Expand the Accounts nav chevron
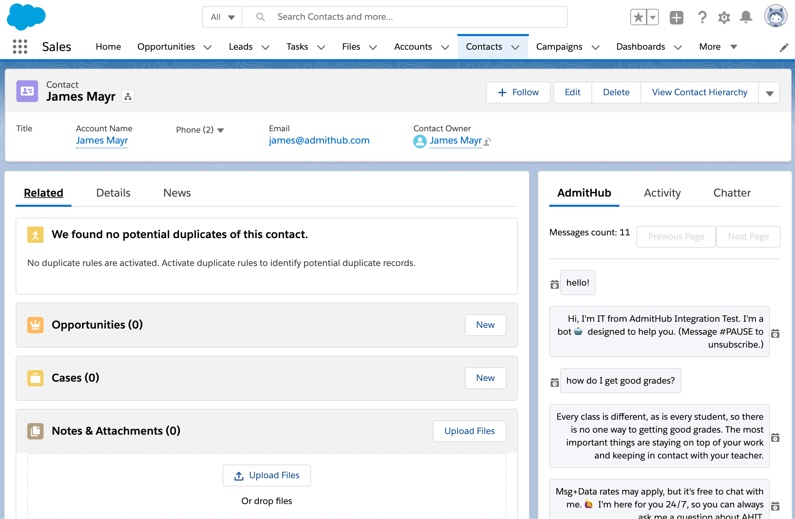The width and height of the screenshot is (795, 519). 445,47
